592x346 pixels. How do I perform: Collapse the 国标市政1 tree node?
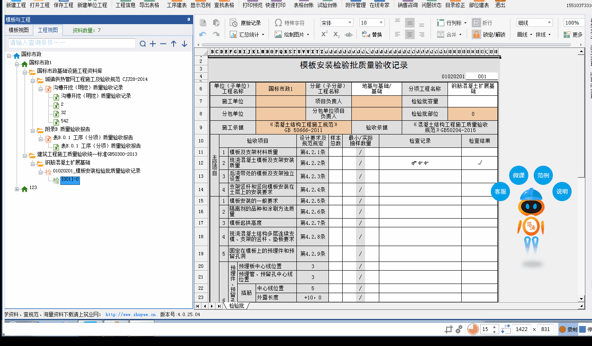point(17,63)
